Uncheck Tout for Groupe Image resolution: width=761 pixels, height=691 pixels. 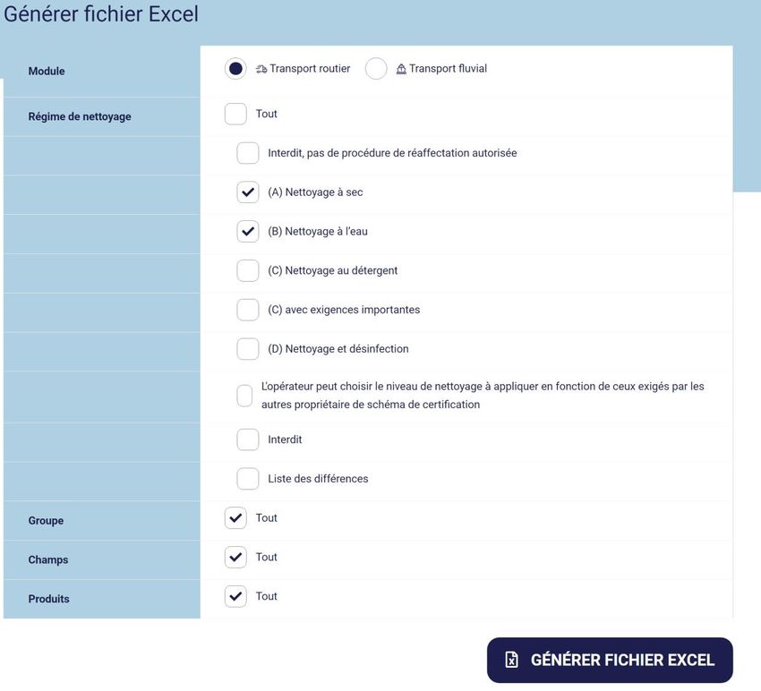(235, 518)
